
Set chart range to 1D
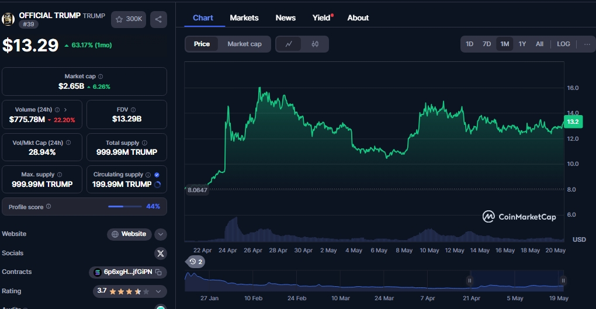(469, 44)
